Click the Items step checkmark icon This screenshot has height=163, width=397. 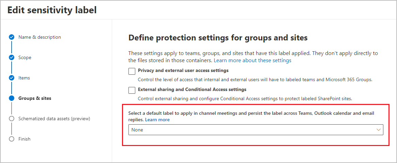pos(12,78)
